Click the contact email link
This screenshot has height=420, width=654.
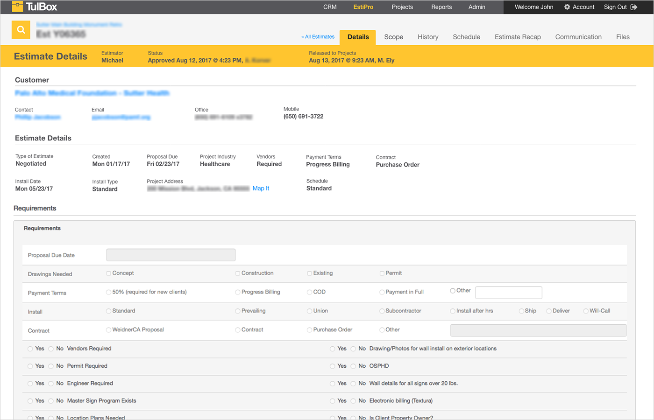(x=121, y=117)
